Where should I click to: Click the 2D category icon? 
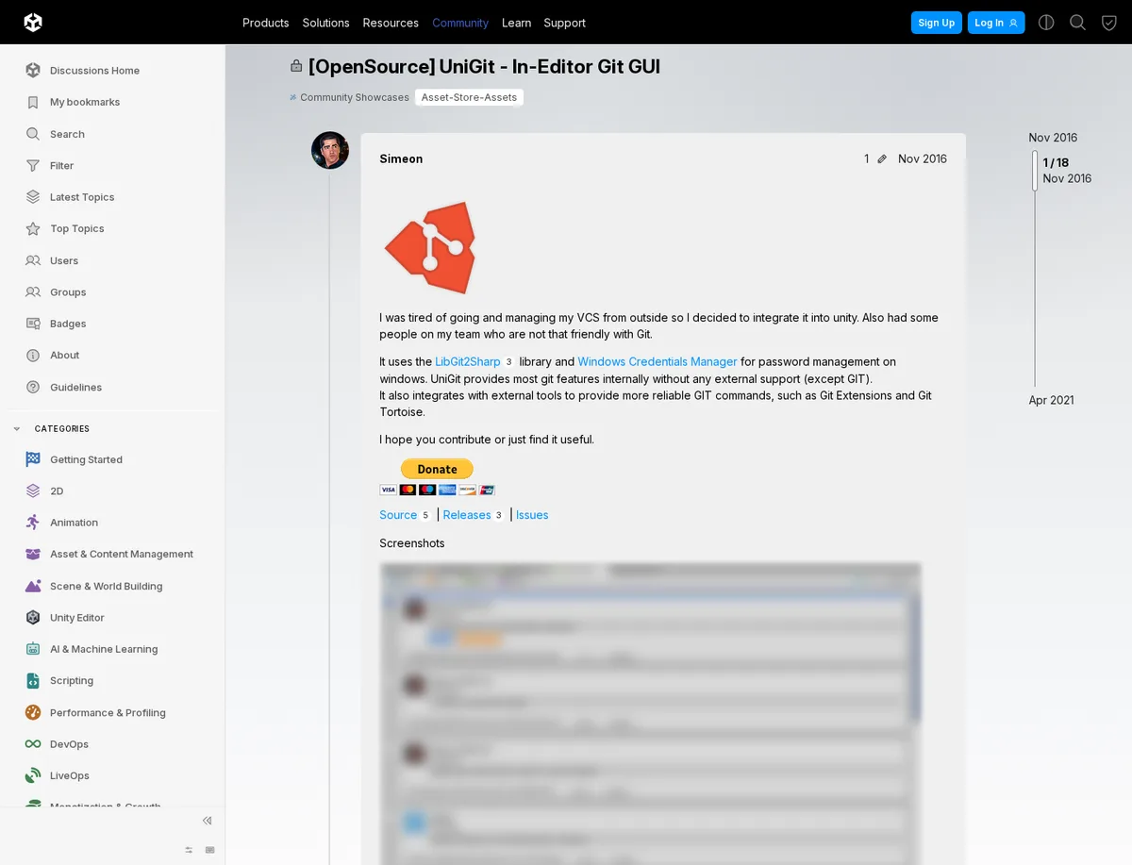point(33,491)
